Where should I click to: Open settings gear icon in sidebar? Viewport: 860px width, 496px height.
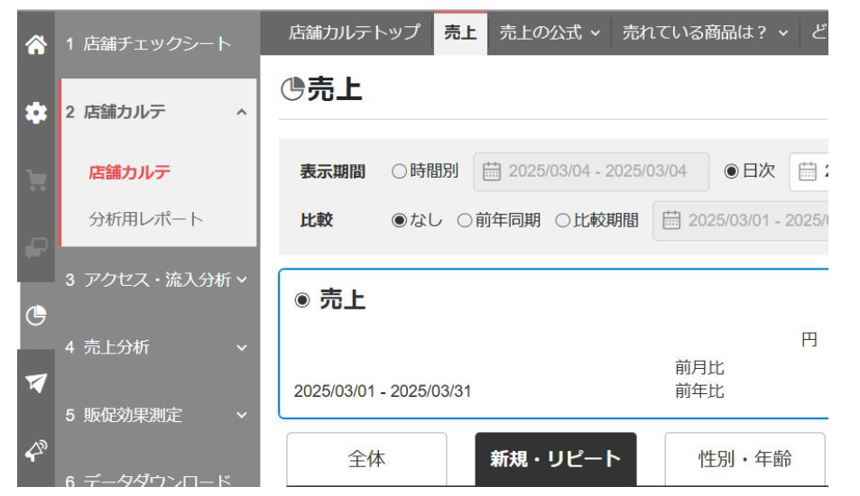coord(35,114)
